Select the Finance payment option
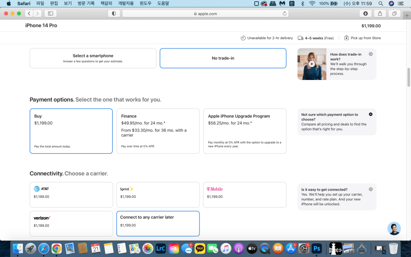This screenshot has width=411, height=257. pos(158,131)
